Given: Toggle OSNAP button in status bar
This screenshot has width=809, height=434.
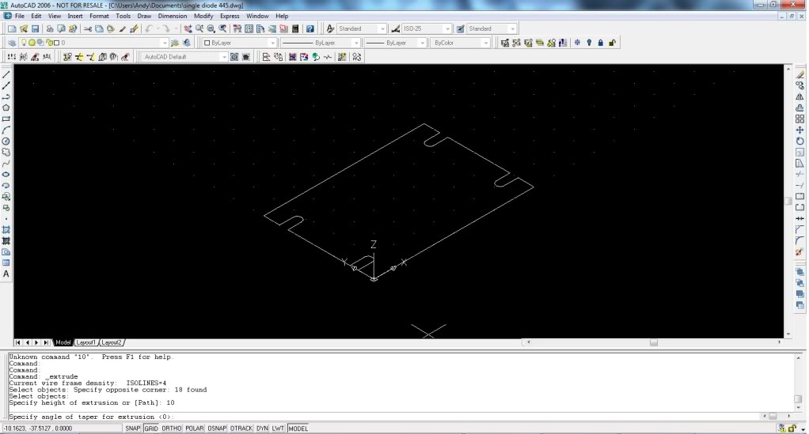Looking at the screenshot, I should click(217, 428).
